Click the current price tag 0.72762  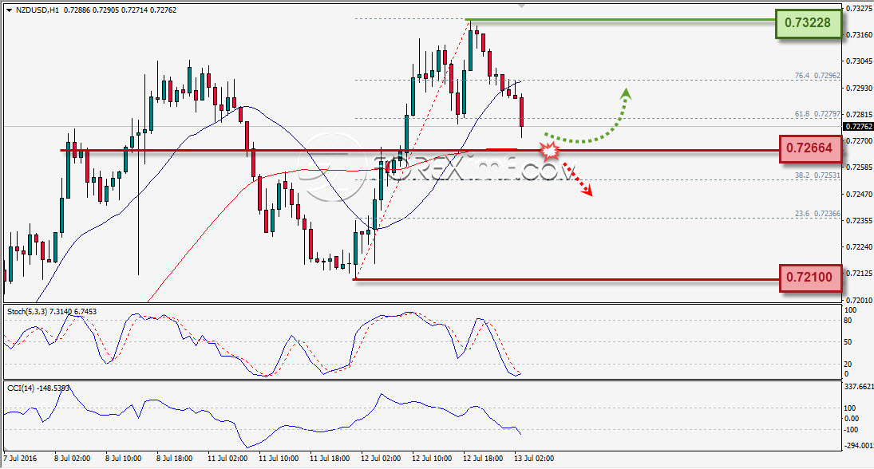[x=858, y=127]
